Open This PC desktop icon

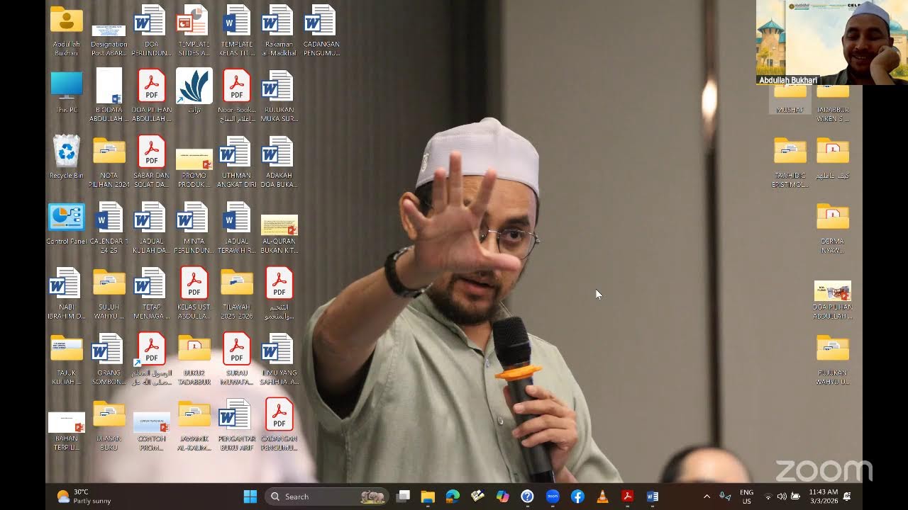click(67, 92)
